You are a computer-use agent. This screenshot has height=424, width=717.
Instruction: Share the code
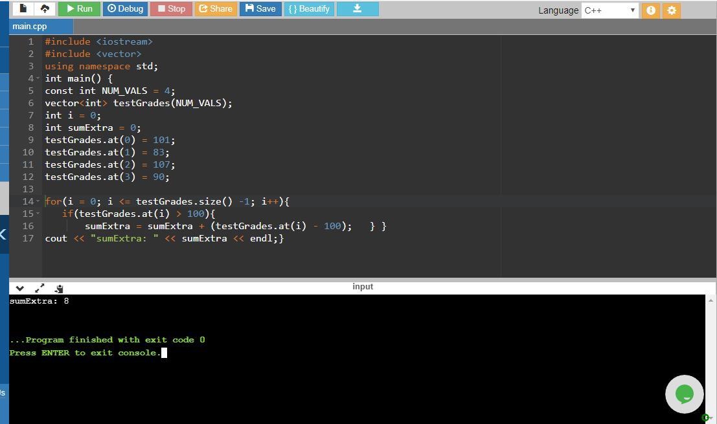tap(216, 8)
